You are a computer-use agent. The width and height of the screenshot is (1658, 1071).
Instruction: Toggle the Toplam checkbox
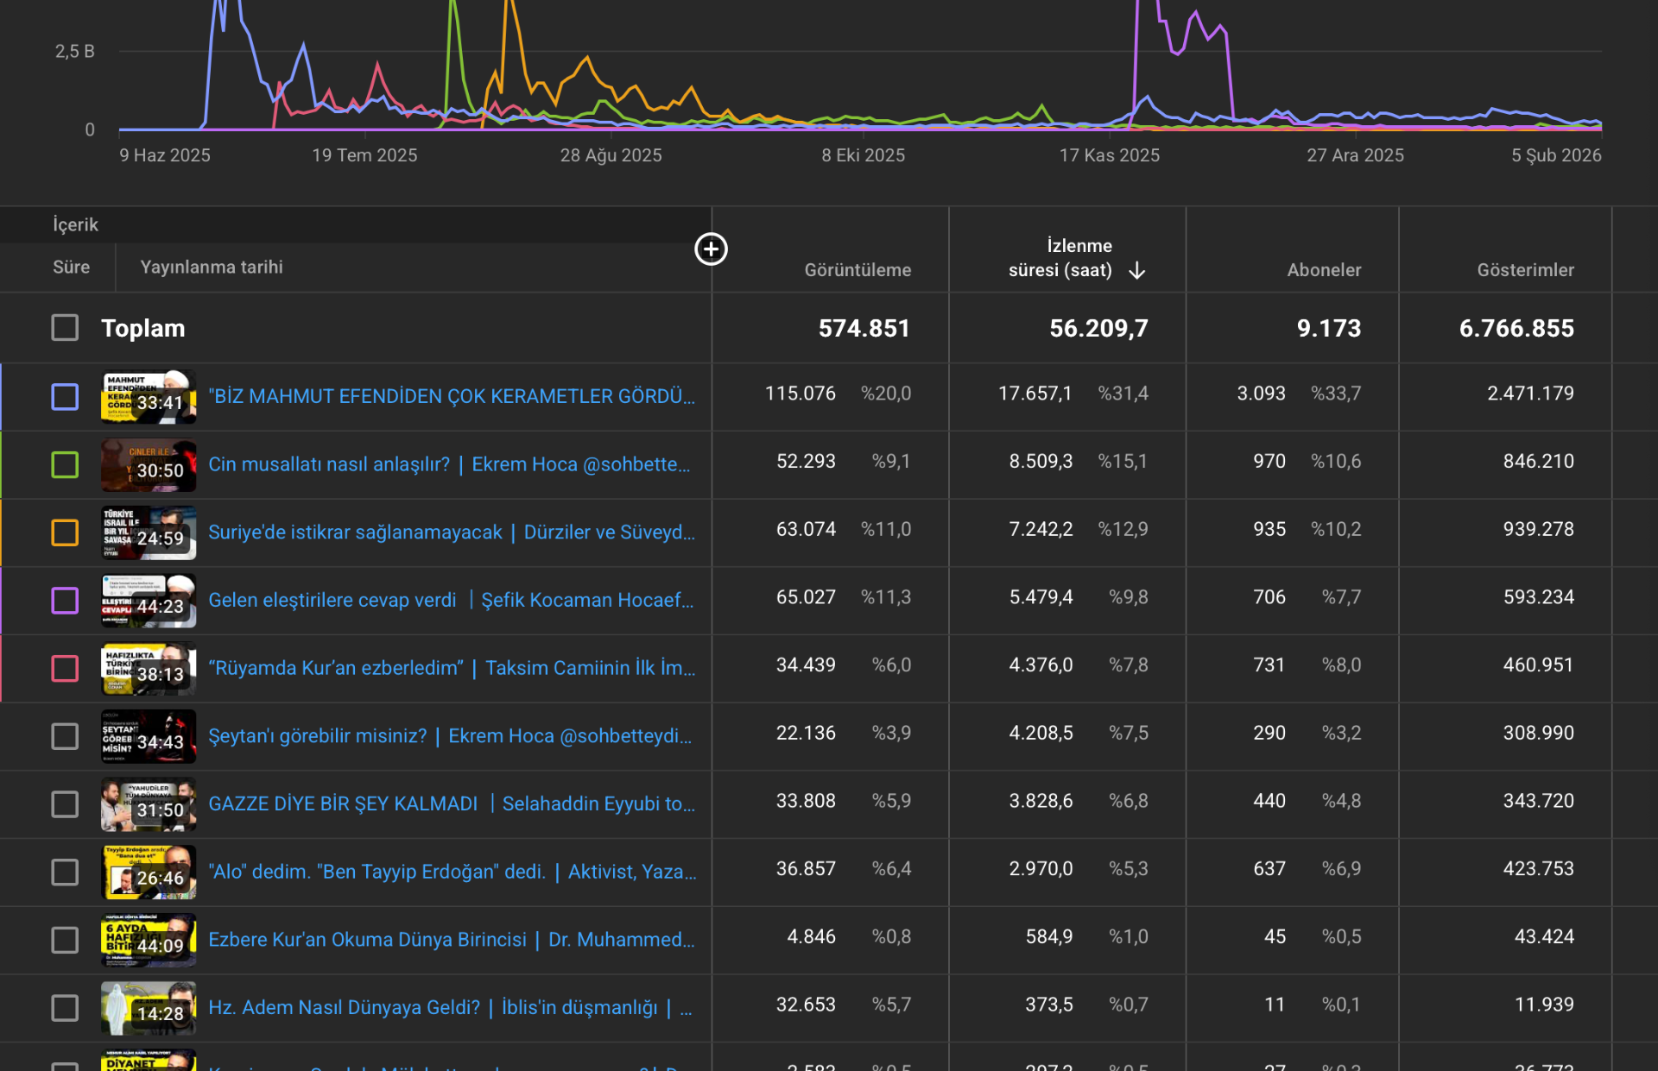click(65, 328)
